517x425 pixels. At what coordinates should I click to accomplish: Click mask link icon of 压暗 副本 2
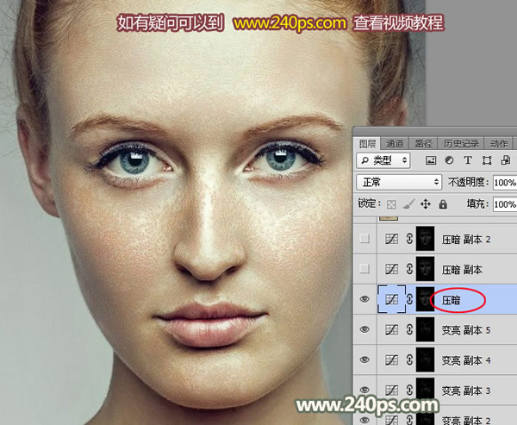[x=409, y=238]
